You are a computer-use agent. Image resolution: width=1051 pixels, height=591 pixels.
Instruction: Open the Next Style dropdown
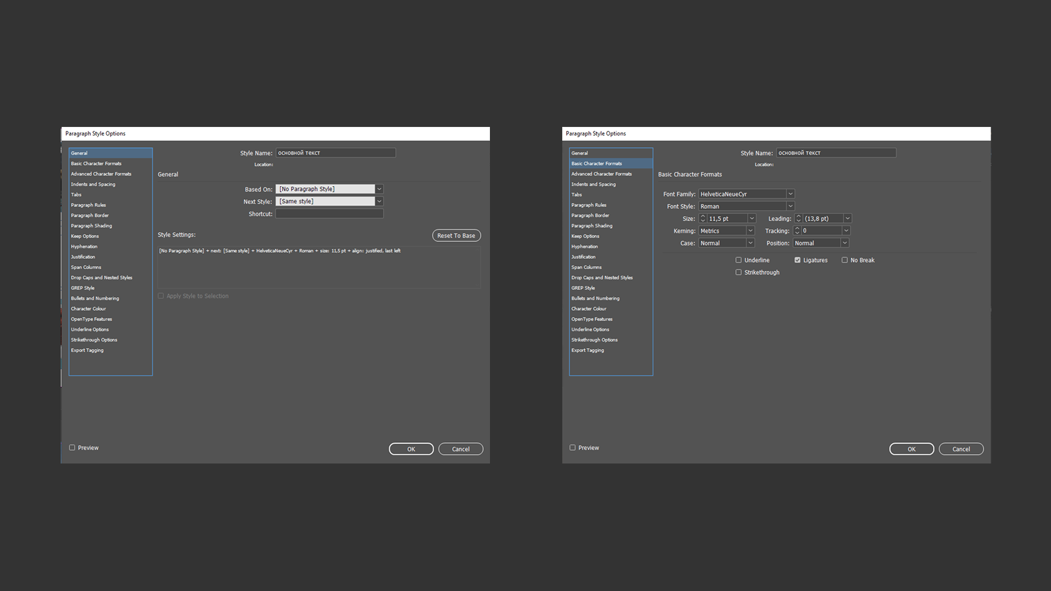click(379, 201)
